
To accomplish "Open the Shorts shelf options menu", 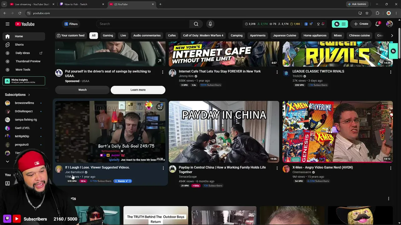I will click(x=388, y=199).
